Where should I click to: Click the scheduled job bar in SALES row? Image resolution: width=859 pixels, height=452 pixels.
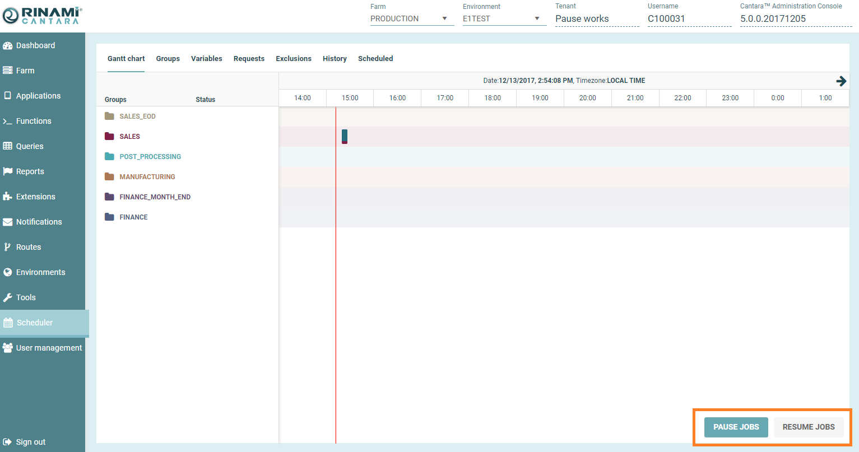[345, 137]
